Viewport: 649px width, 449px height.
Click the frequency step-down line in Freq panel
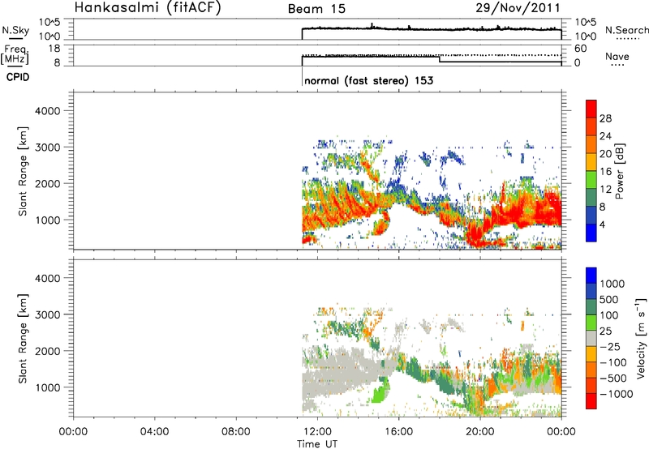click(439, 59)
